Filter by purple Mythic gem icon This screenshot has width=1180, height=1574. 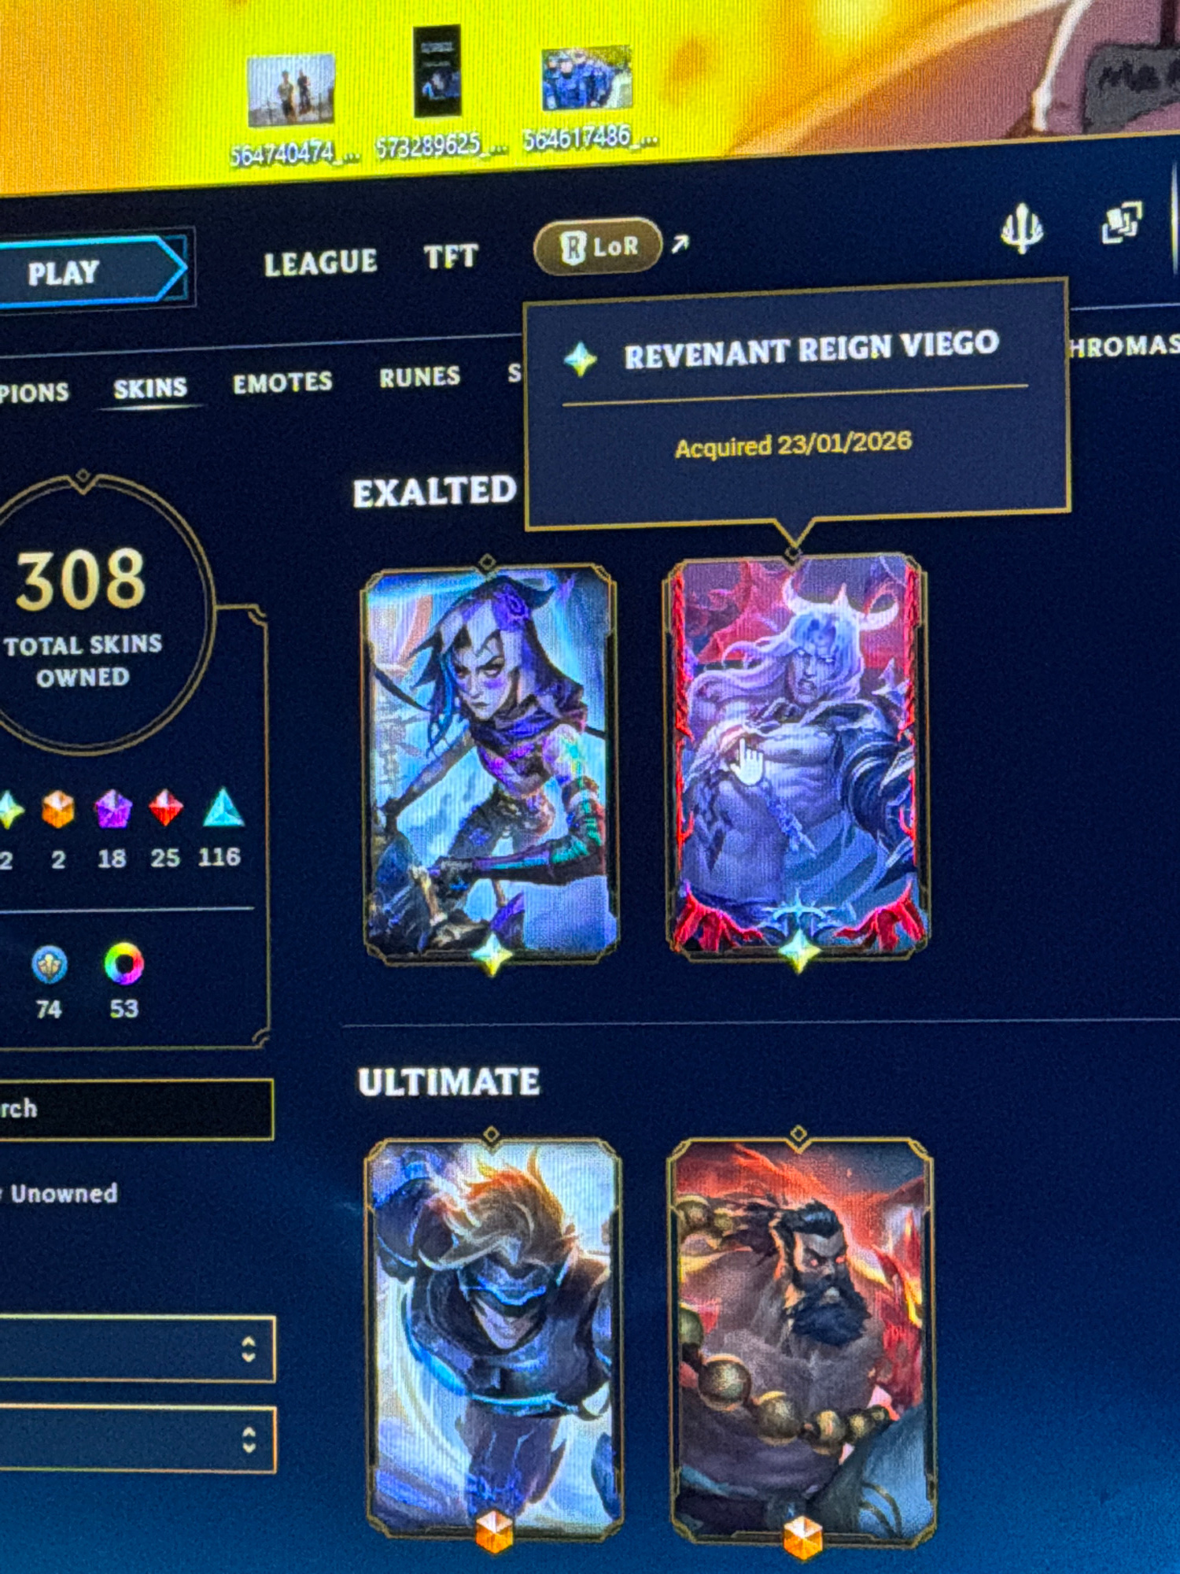point(112,809)
